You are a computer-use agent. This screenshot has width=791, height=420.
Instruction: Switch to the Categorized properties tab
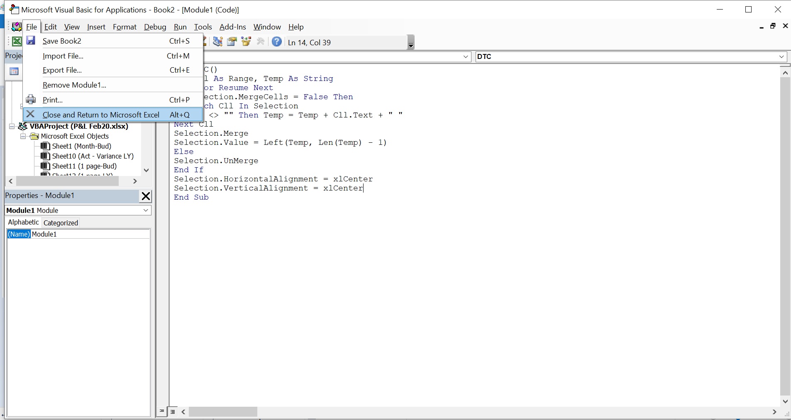[61, 223]
